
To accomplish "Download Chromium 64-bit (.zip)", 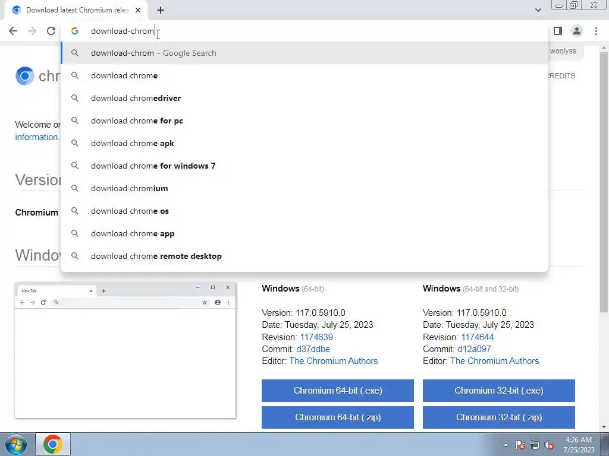I will point(338,417).
